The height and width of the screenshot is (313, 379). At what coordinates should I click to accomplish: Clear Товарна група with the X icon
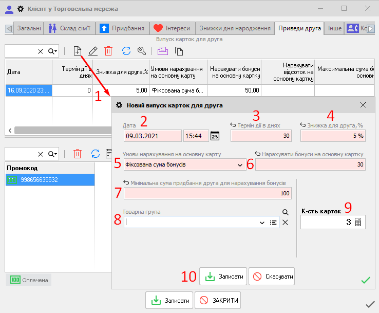pos(286,223)
